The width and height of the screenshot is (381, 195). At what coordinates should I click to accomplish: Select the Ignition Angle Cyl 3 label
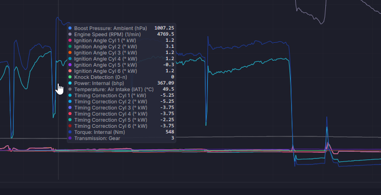coord(106,52)
